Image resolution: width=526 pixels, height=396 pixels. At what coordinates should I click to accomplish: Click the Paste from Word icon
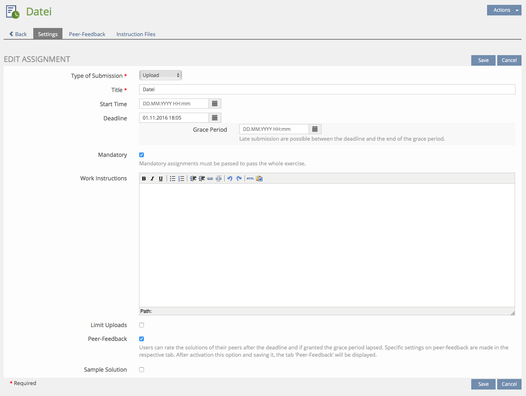pyautogui.click(x=259, y=179)
